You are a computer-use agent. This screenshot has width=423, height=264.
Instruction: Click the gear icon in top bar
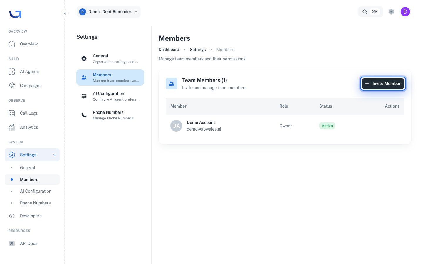(391, 12)
